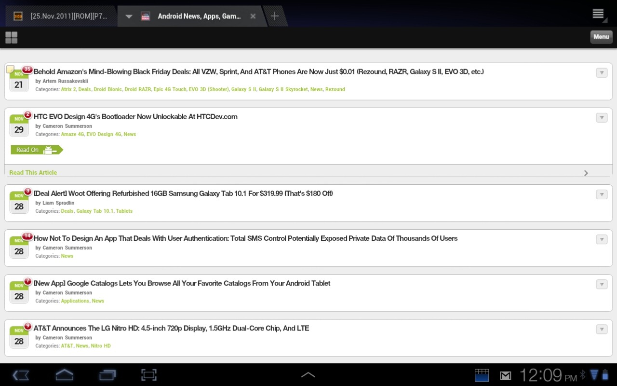Viewport: 617px width, 386px height.
Task: Tap the up chevron in the system bar
Action: (x=308, y=375)
